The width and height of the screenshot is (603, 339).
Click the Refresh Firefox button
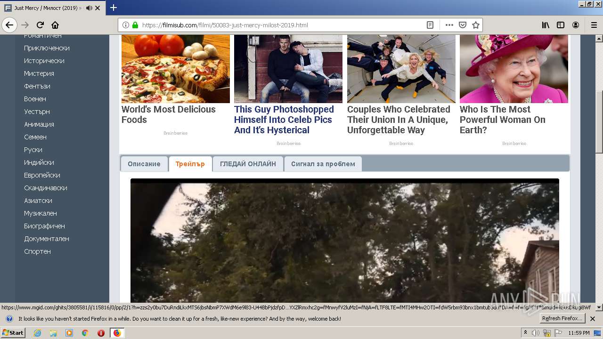pyautogui.click(x=562, y=318)
